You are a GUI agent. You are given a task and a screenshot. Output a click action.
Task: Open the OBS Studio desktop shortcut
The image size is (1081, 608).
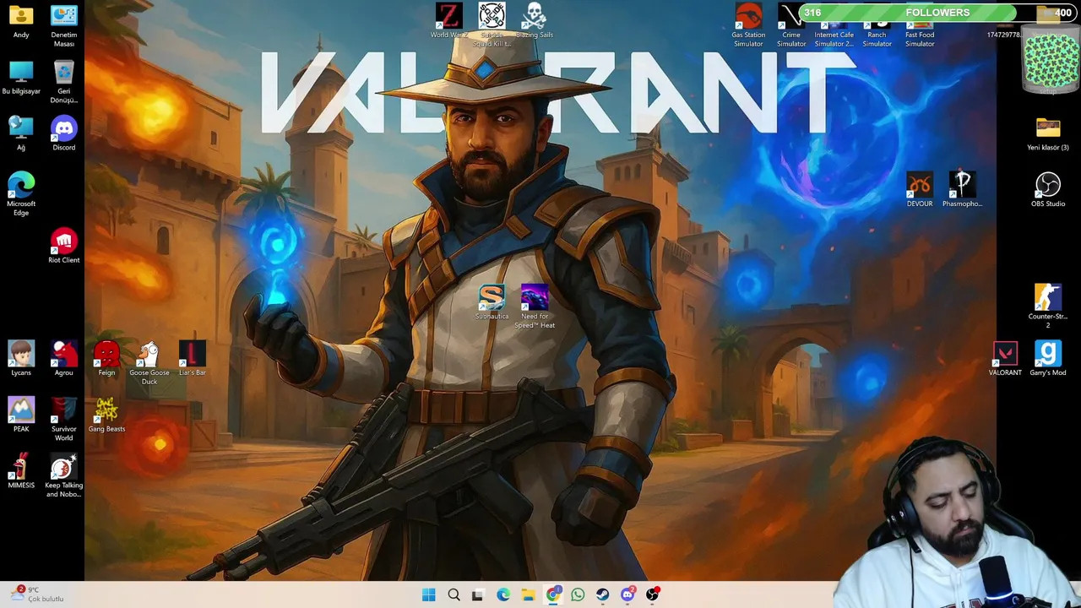1048,190
